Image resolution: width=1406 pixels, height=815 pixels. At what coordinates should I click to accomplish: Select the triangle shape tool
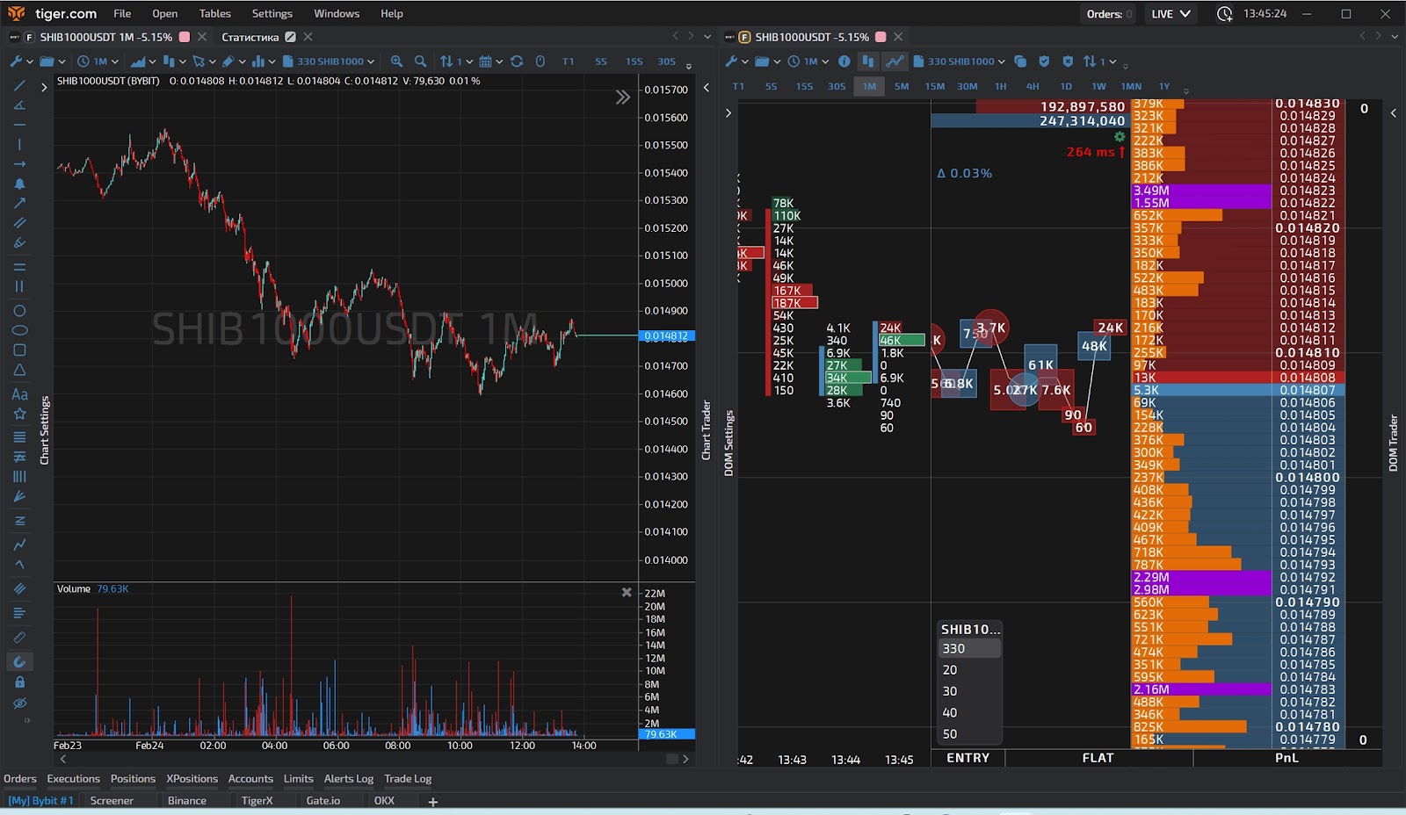click(19, 370)
